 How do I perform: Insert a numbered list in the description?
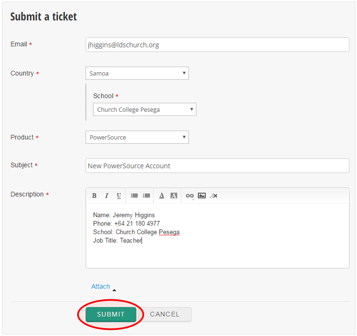pos(146,196)
